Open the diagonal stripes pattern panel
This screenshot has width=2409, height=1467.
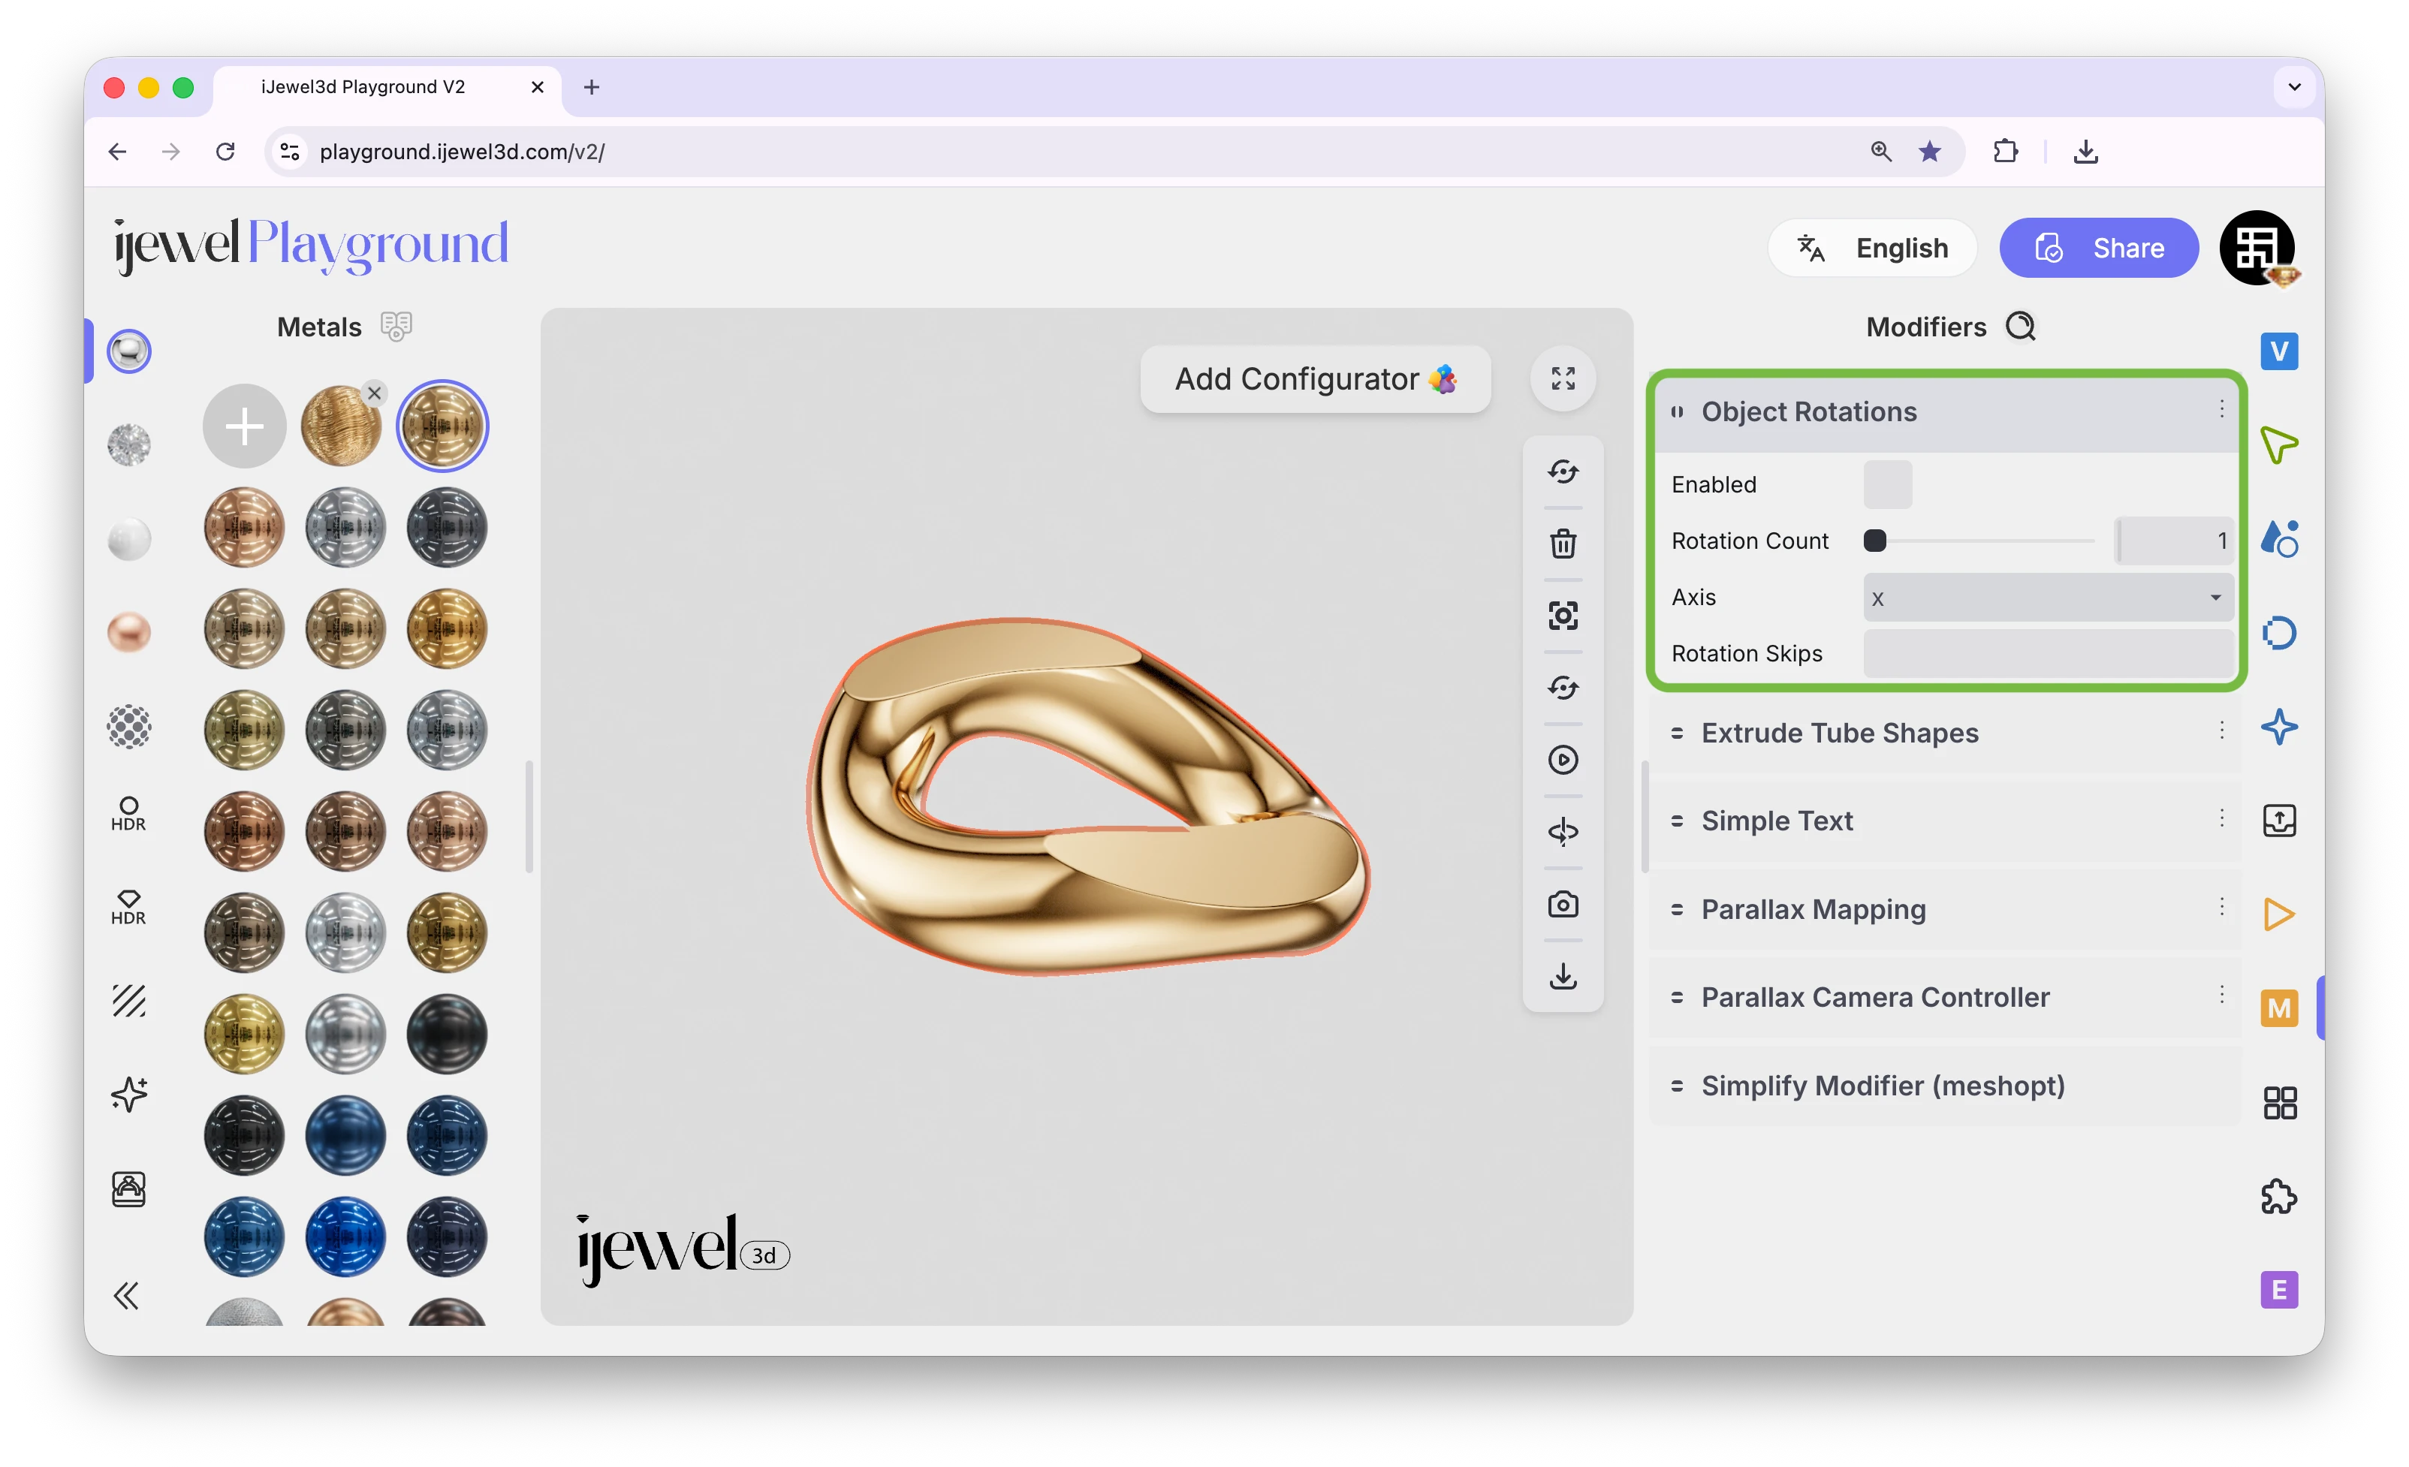tap(128, 1001)
